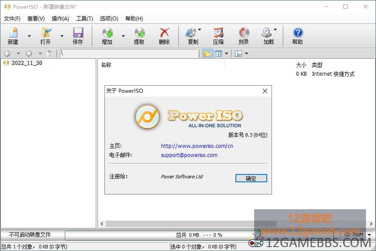Viewport: 376px width, 251px height.
Task: Open the 查看(V) menu
Action: point(36,18)
